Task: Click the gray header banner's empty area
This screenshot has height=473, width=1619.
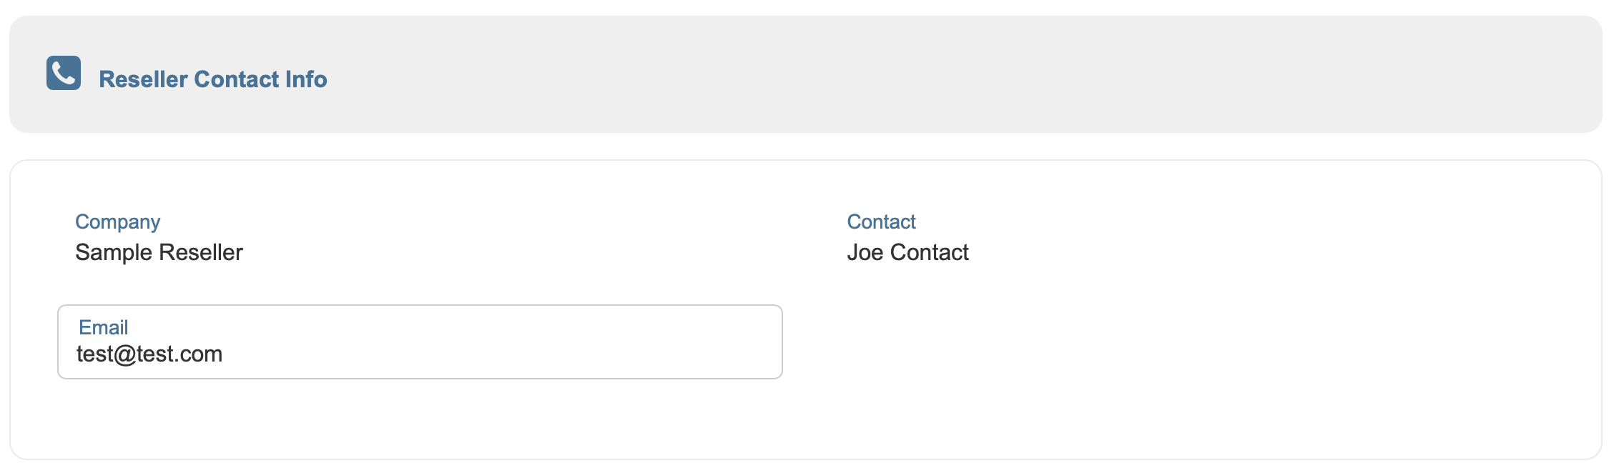Action: point(930,74)
